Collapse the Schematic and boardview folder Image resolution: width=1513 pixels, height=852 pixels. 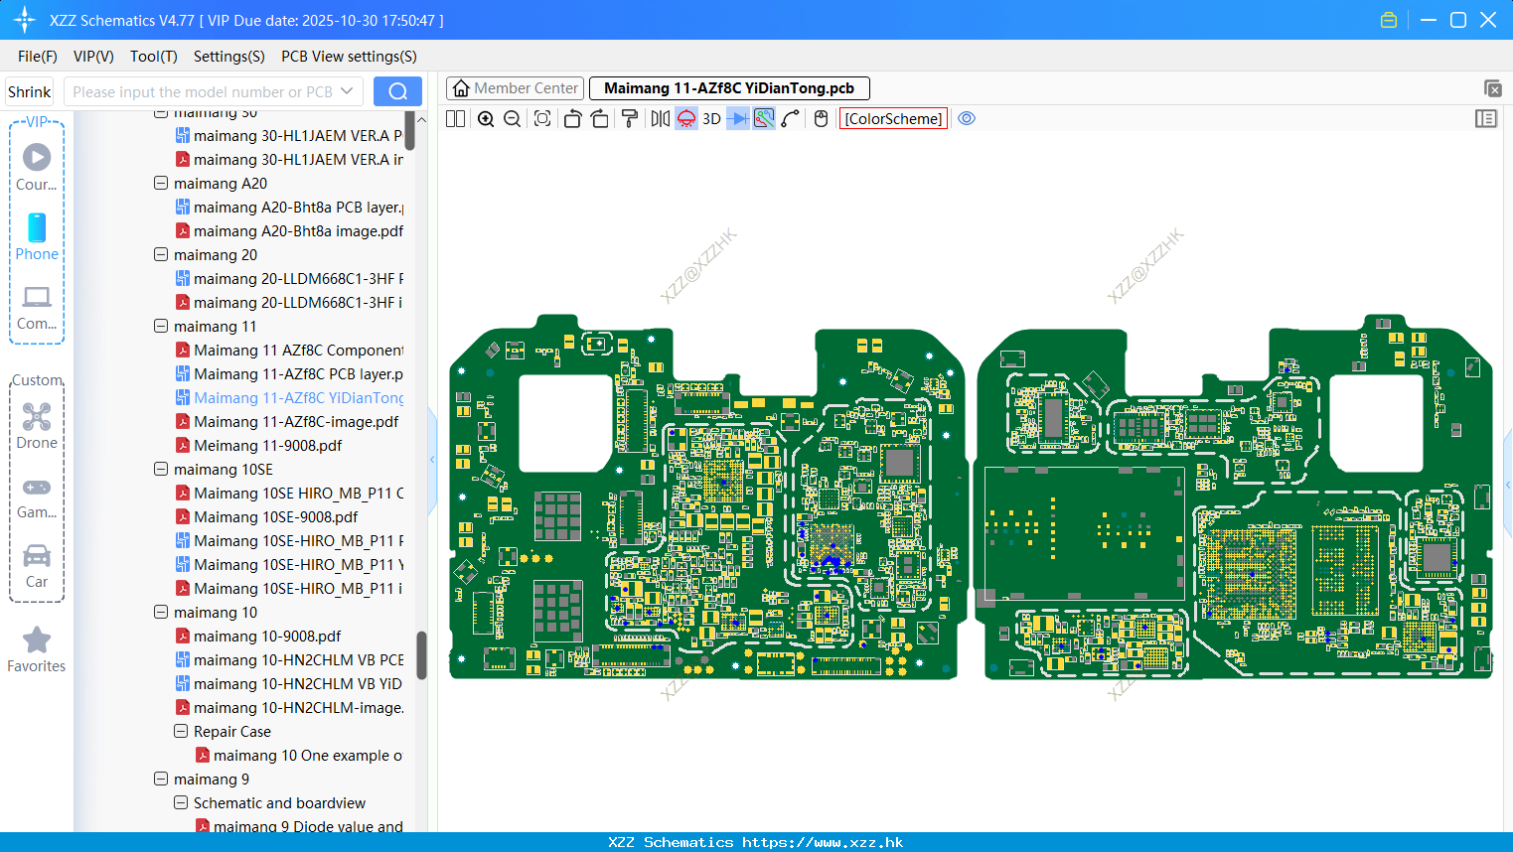[x=181, y=802]
